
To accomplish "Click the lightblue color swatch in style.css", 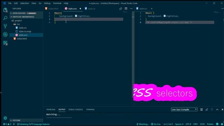I will click(x=164, y=16).
